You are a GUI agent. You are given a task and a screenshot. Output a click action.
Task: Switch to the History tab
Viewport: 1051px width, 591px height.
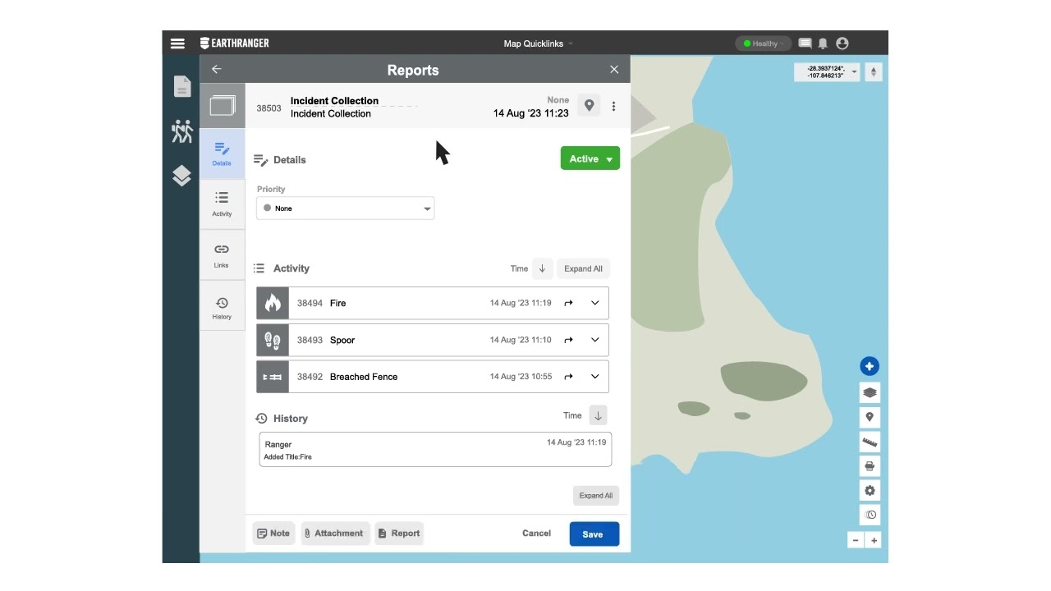click(222, 307)
